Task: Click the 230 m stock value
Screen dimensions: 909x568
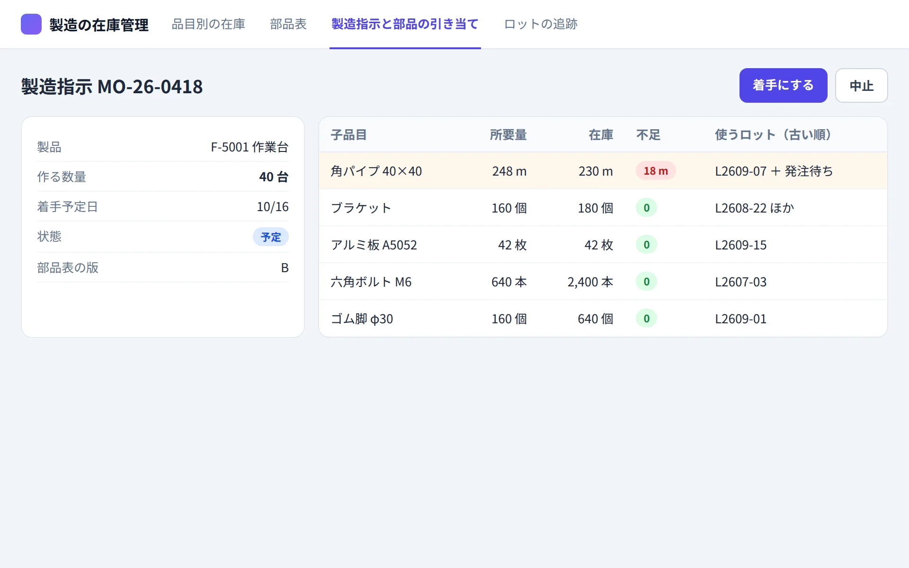Action: [x=596, y=171]
